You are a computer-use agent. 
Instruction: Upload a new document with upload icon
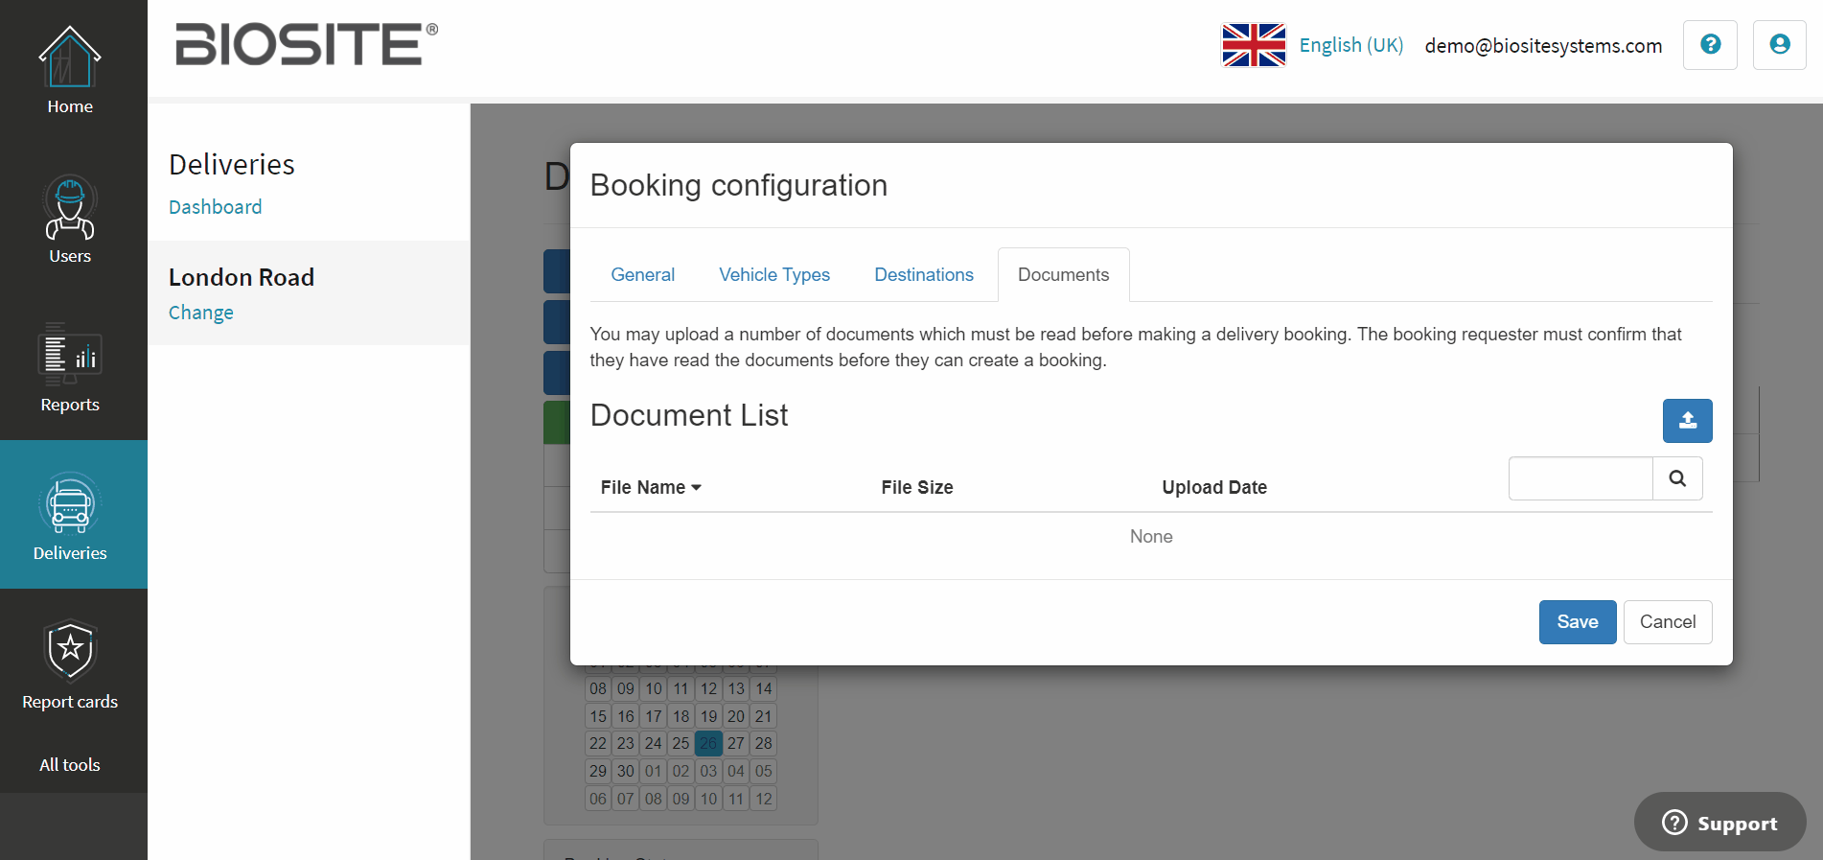coord(1687,421)
